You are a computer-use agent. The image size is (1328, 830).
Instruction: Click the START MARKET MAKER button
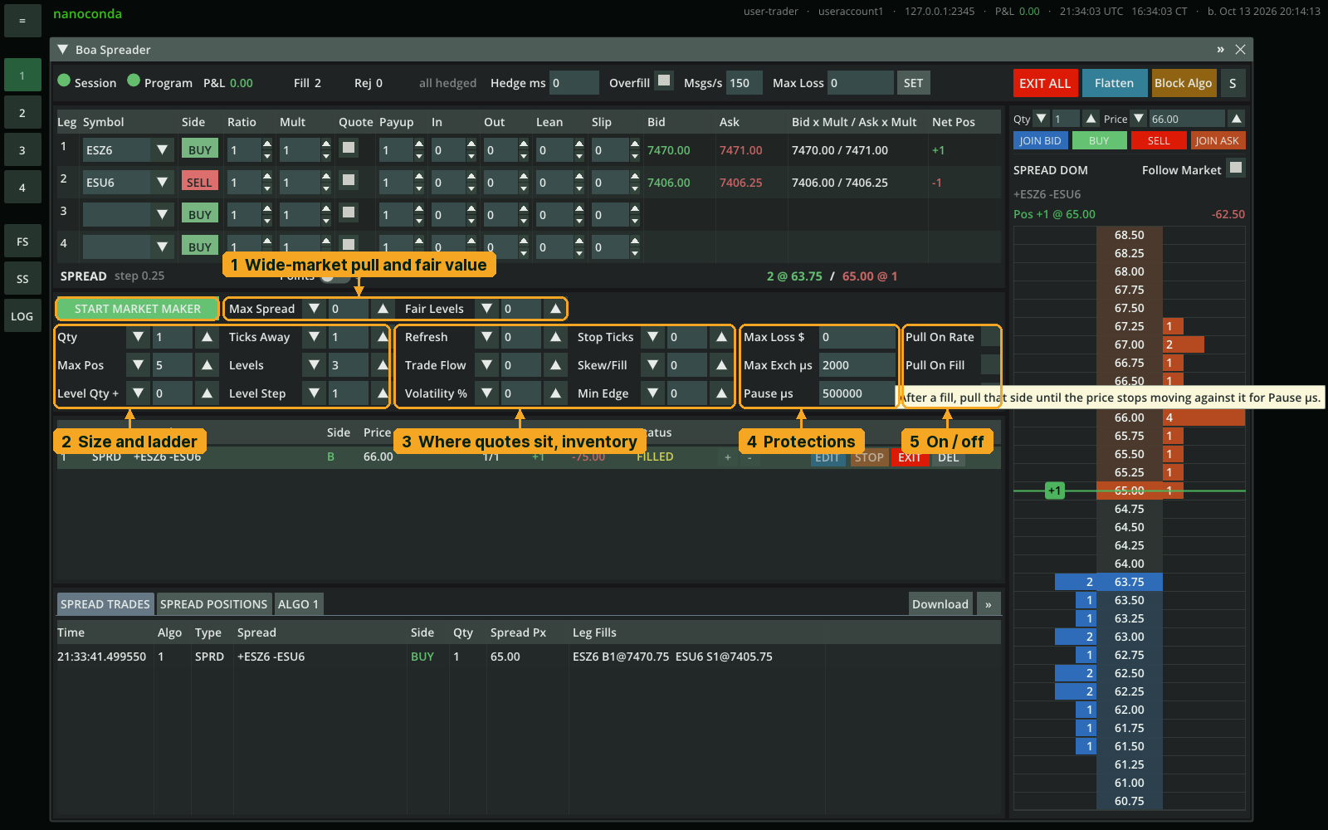(x=138, y=309)
